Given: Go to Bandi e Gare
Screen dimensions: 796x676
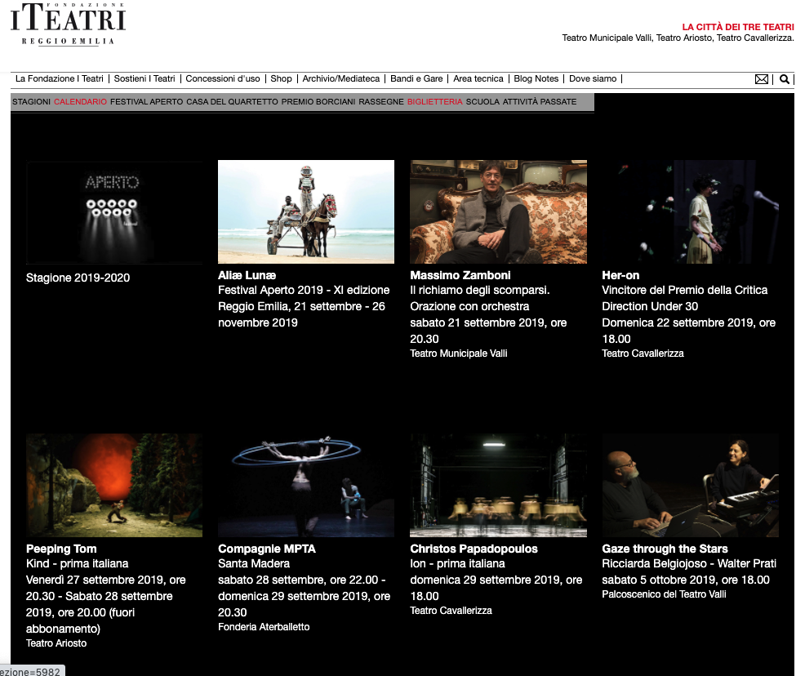Looking at the screenshot, I should 416,78.
